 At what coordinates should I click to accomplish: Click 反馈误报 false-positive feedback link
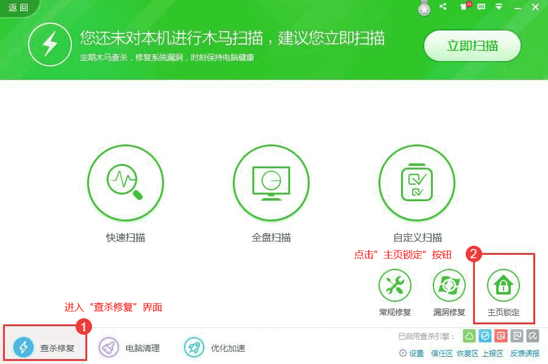pyautogui.click(x=525, y=354)
